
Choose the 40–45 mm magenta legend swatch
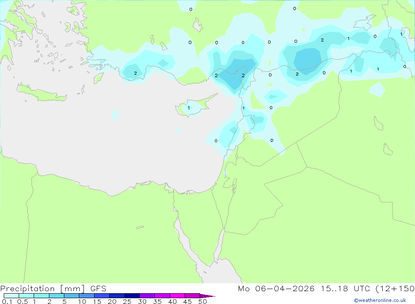177,296
